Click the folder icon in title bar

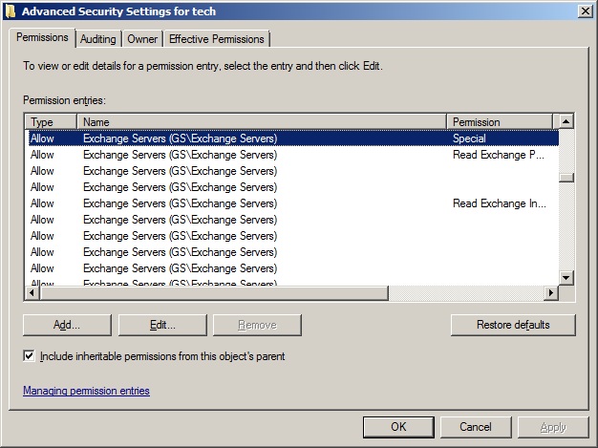point(11,11)
